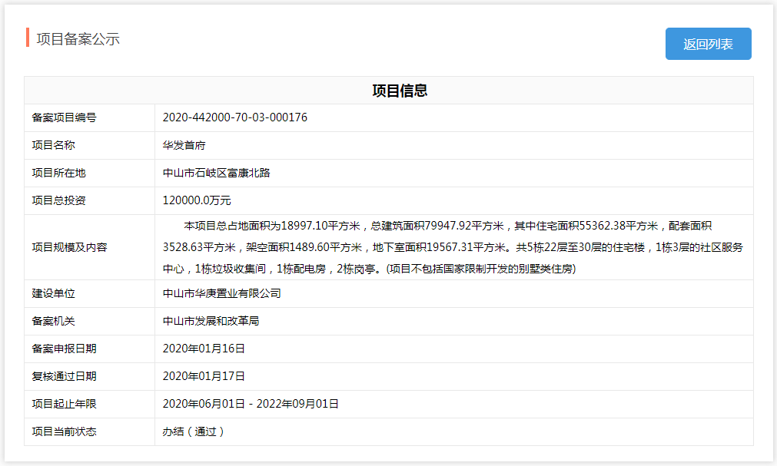Click the 备案申报日期 label cell
This screenshot has width=777, height=466.
(90, 349)
